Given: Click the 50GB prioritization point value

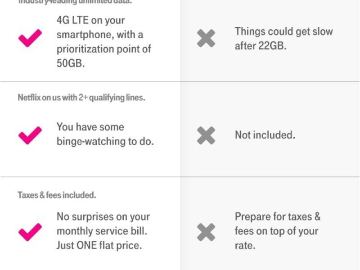Looking at the screenshot, I should coord(70,64).
